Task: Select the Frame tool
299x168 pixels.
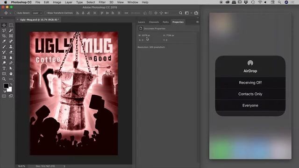Action: click(x=11, y=36)
